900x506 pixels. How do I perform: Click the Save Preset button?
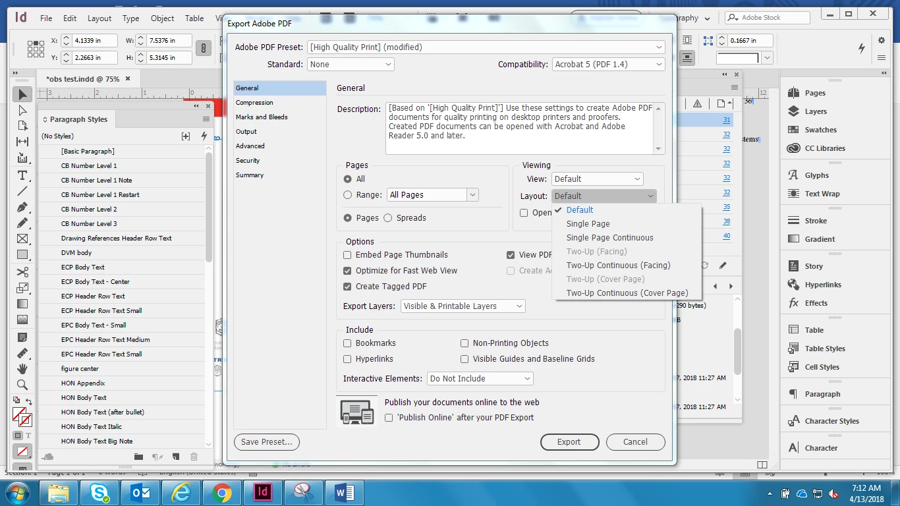pyautogui.click(x=267, y=442)
